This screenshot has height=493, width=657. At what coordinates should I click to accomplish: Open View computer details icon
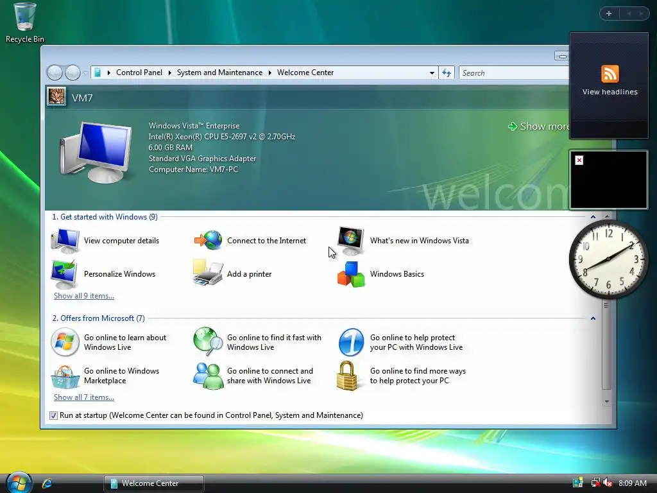[x=65, y=241]
